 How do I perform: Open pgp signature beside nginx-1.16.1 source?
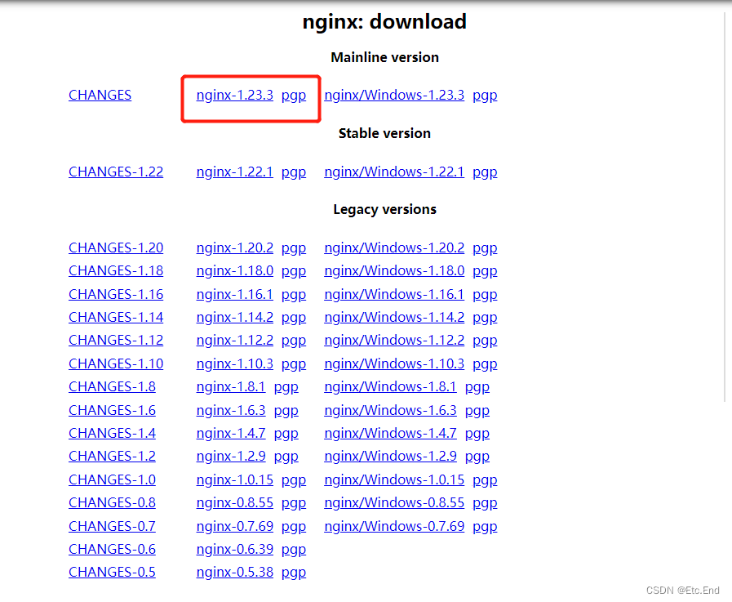click(x=294, y=296)
